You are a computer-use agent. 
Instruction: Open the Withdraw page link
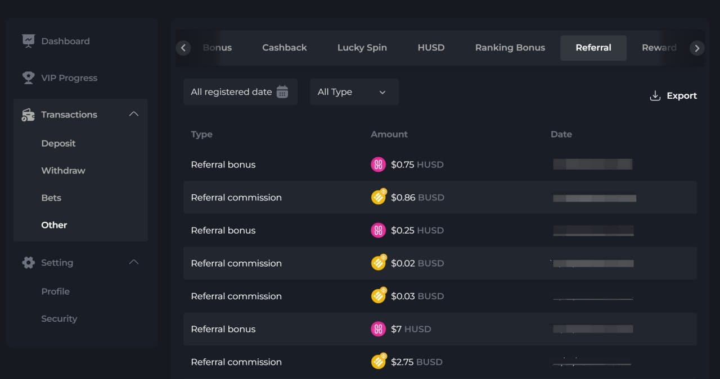click(63, 171)
